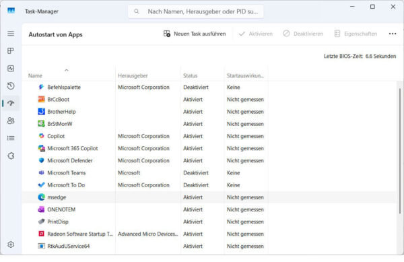Click the Deaktivieren button

tap(303, 34)
